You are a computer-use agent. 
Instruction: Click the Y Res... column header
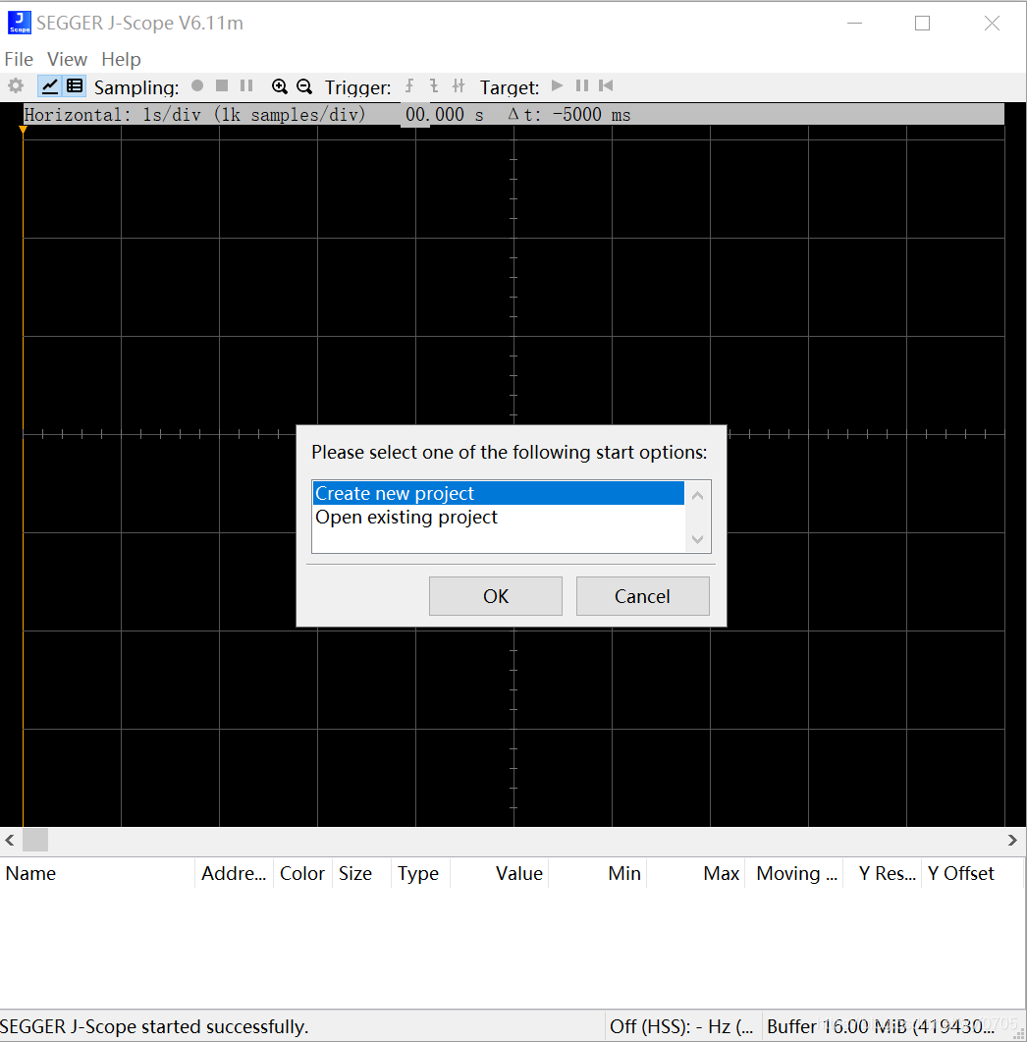pos(883,873)
